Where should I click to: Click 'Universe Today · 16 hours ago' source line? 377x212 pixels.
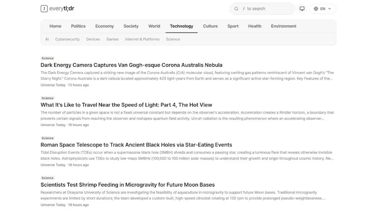65,125
